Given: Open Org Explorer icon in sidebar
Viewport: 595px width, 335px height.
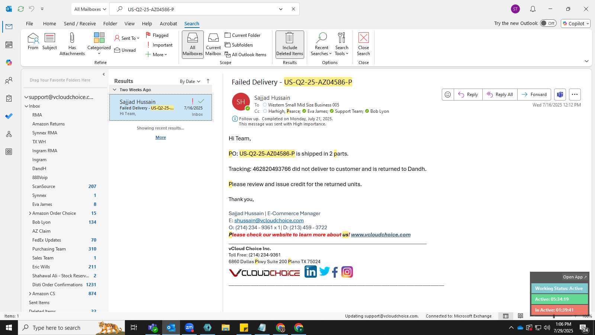Looking at the screenshot, I should point(9,134).
